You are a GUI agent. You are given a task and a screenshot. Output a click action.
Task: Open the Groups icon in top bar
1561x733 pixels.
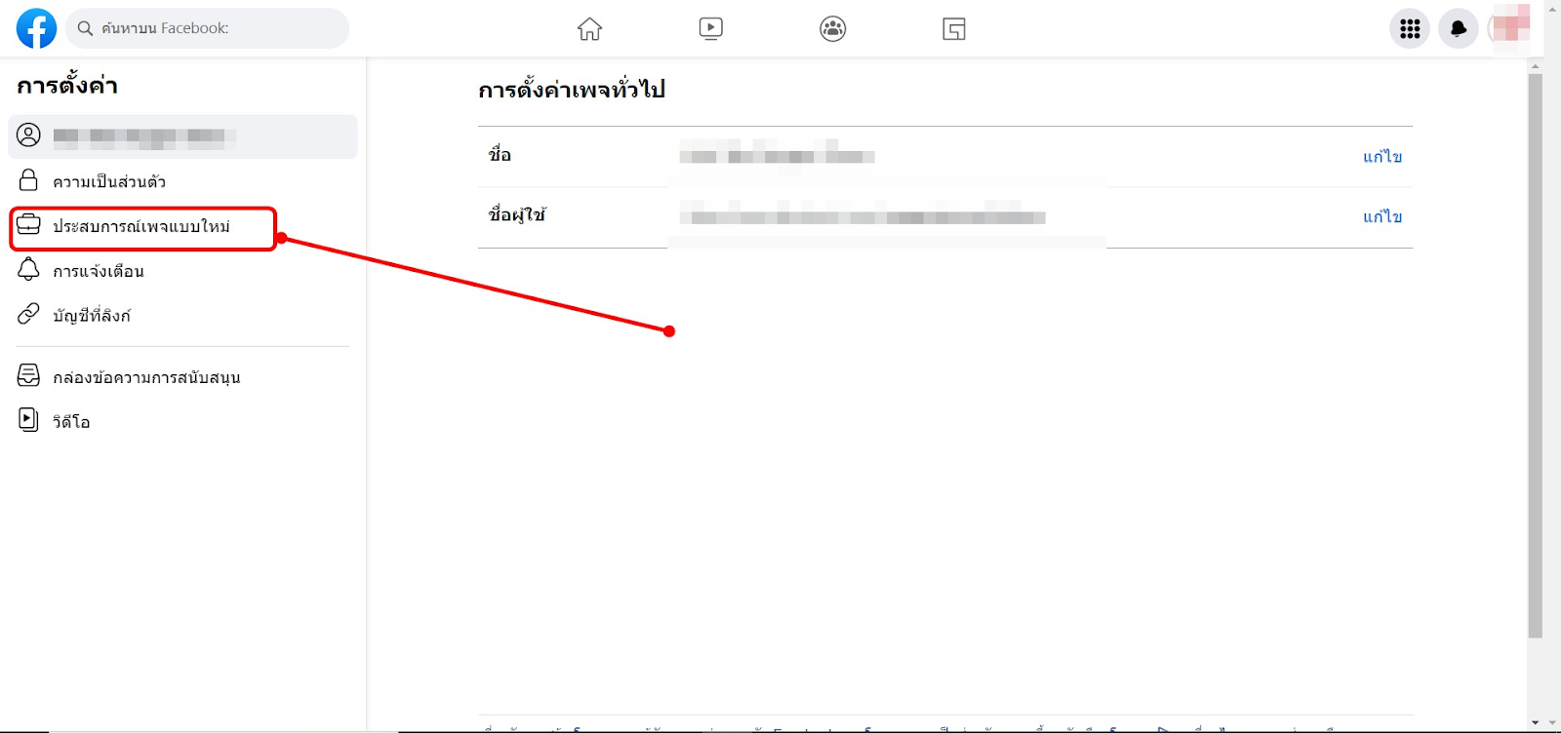[833, 28]
